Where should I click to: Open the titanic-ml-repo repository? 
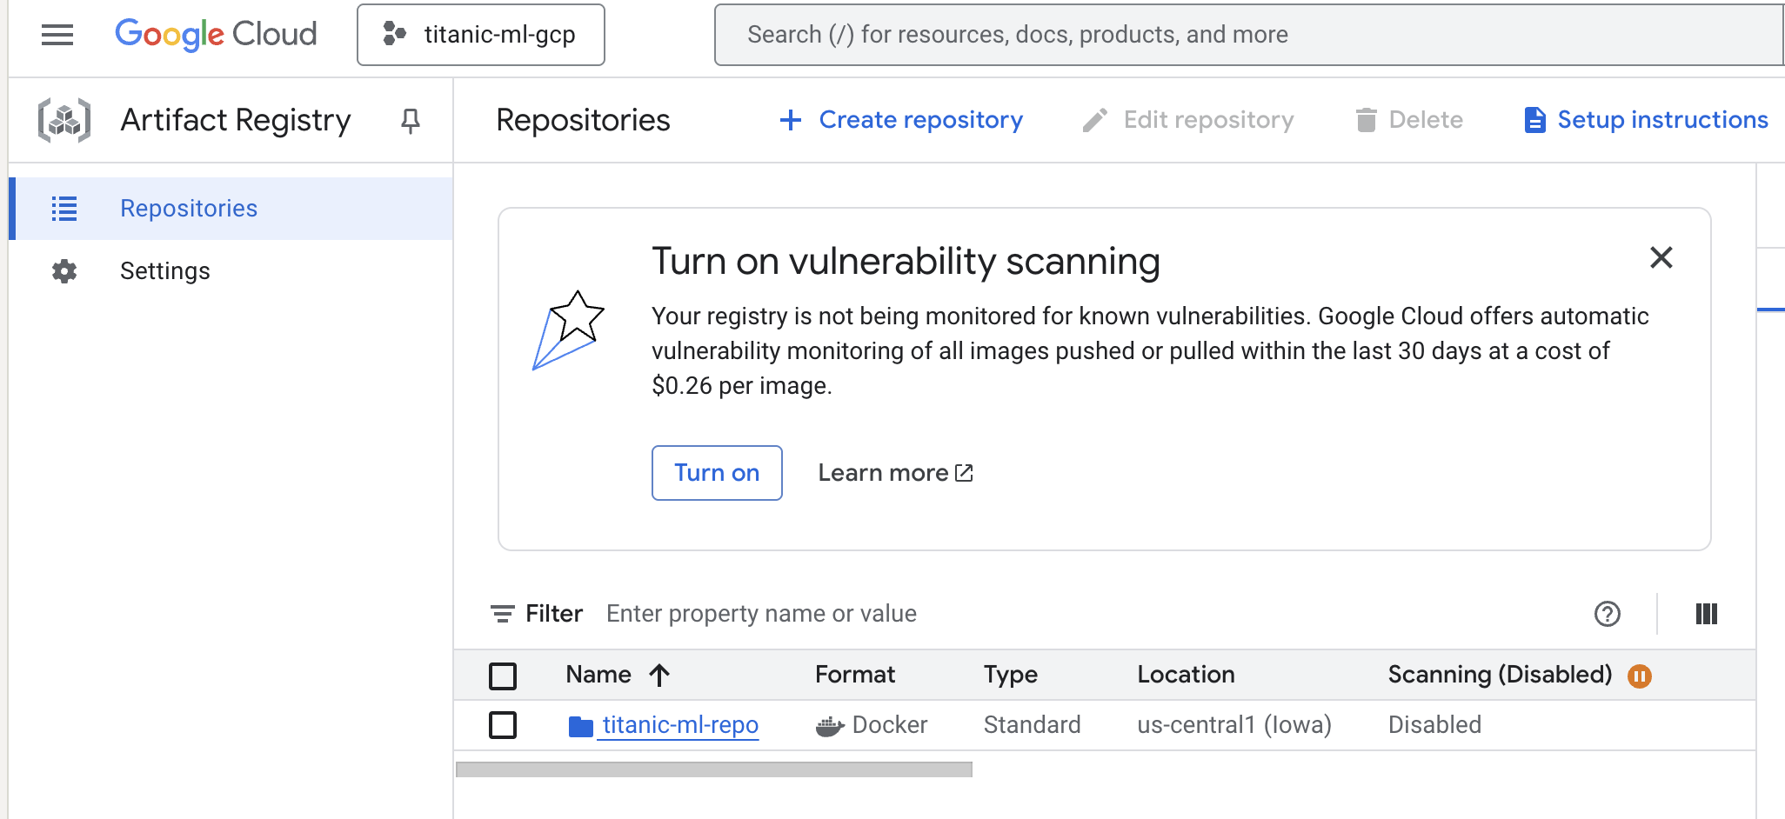point(679,725)
